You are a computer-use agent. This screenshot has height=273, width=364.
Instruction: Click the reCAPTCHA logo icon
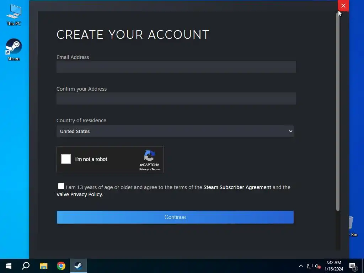(x=149, y=156)
